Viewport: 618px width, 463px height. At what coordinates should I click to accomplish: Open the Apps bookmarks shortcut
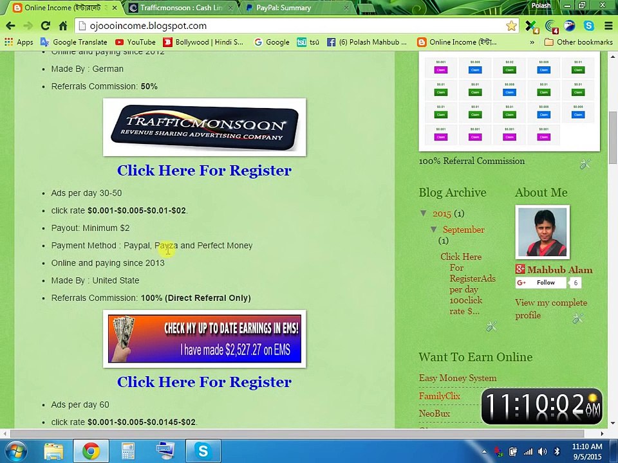point(19,42)
